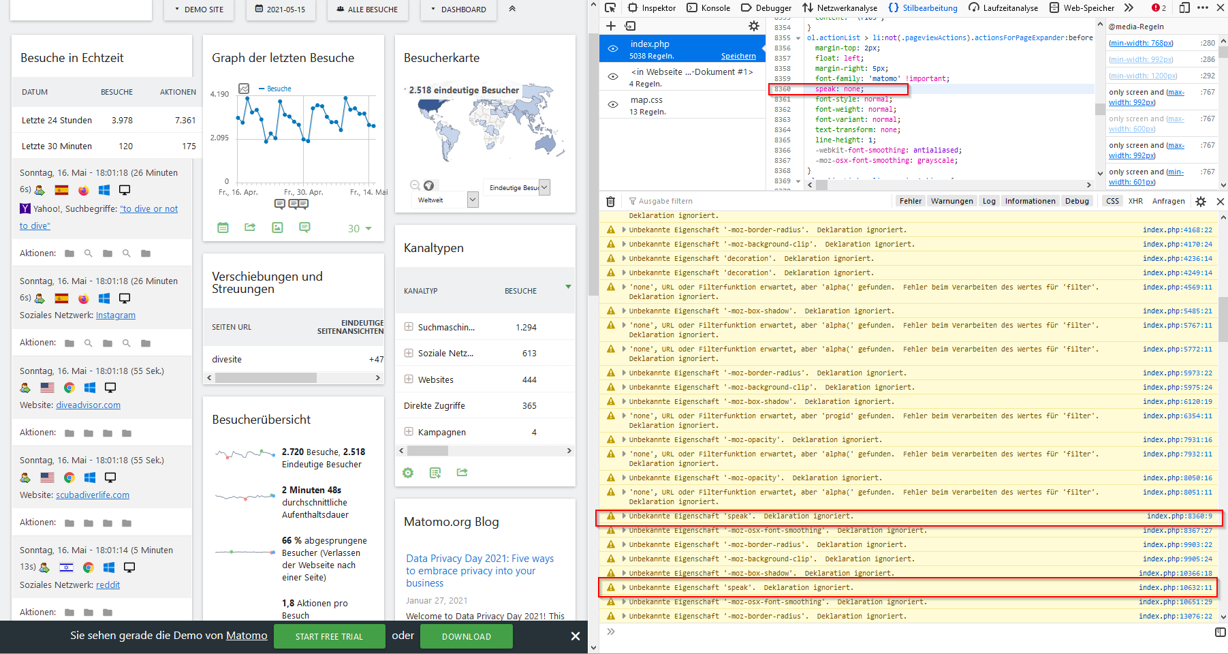This screenshot has height=654, width=1228.
Task: Click the calendar period icon below the visits graph
Action: (223, 228)
